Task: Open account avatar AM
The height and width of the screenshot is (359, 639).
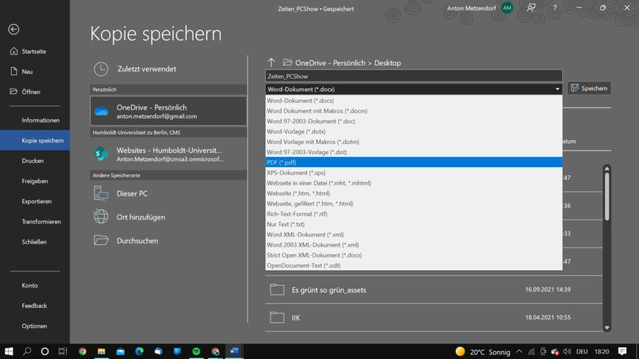Action: [507, 8]
